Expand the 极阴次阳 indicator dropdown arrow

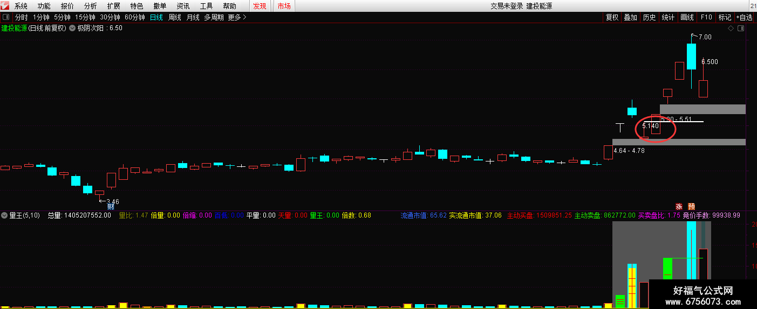pos(72,28)
